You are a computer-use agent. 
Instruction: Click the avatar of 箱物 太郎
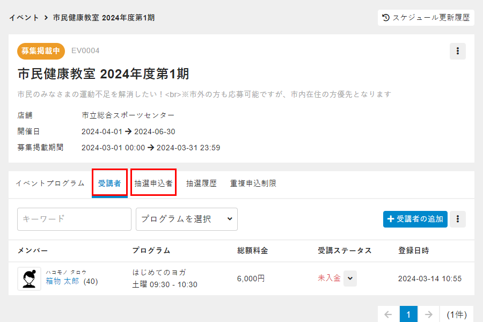click(x=29, y=279)
